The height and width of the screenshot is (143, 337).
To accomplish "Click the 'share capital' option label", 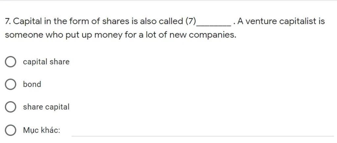I will click(x=46, y=107).
